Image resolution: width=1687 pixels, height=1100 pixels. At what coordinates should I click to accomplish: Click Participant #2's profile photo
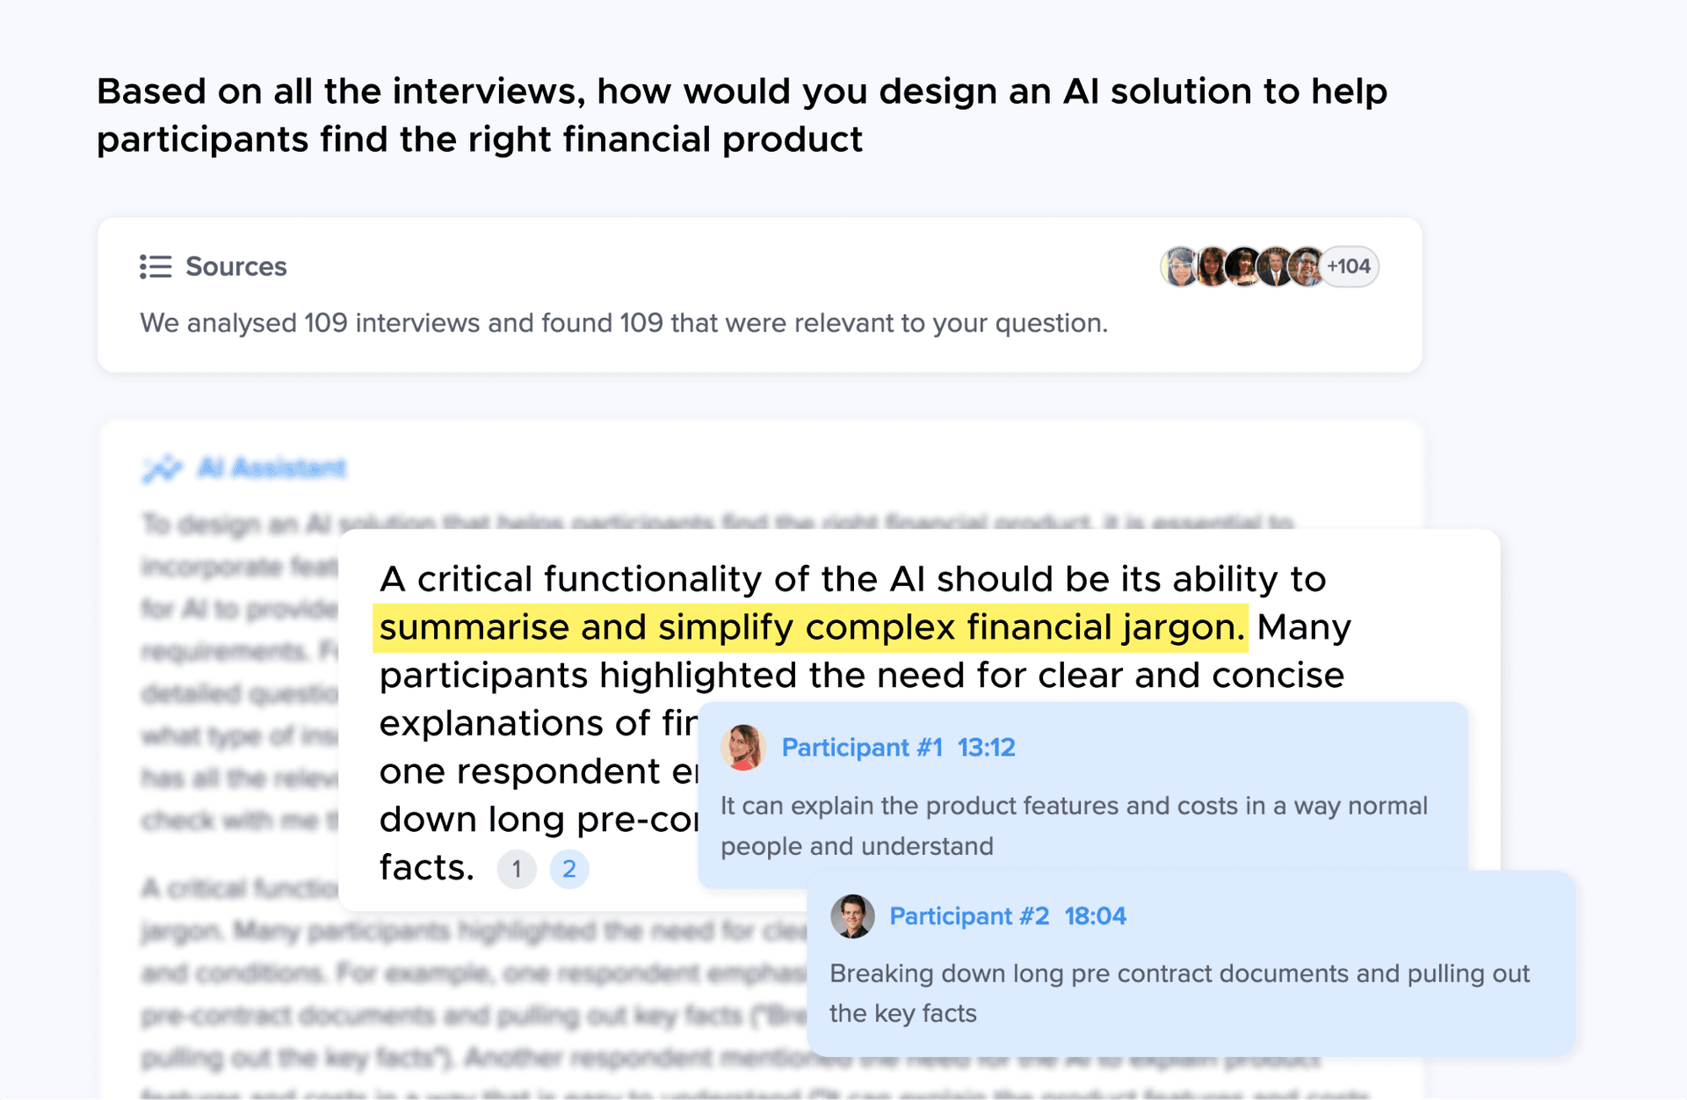(x=852, y=916)
